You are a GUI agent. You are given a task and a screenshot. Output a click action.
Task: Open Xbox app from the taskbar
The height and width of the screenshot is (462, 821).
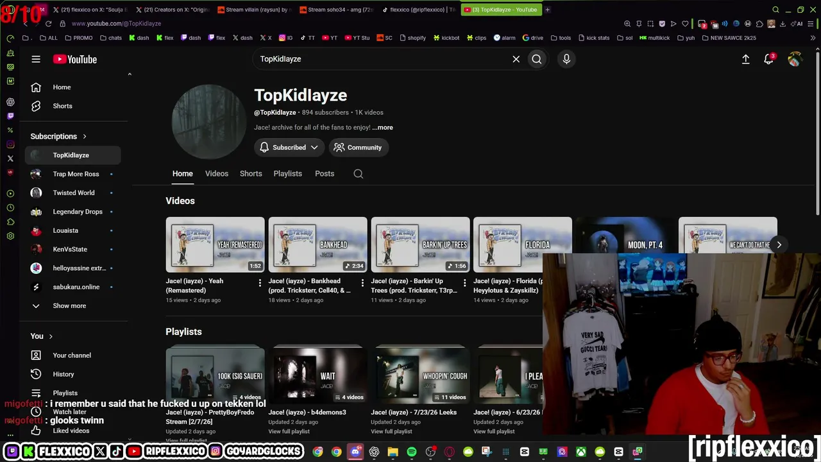coord(581,452)
